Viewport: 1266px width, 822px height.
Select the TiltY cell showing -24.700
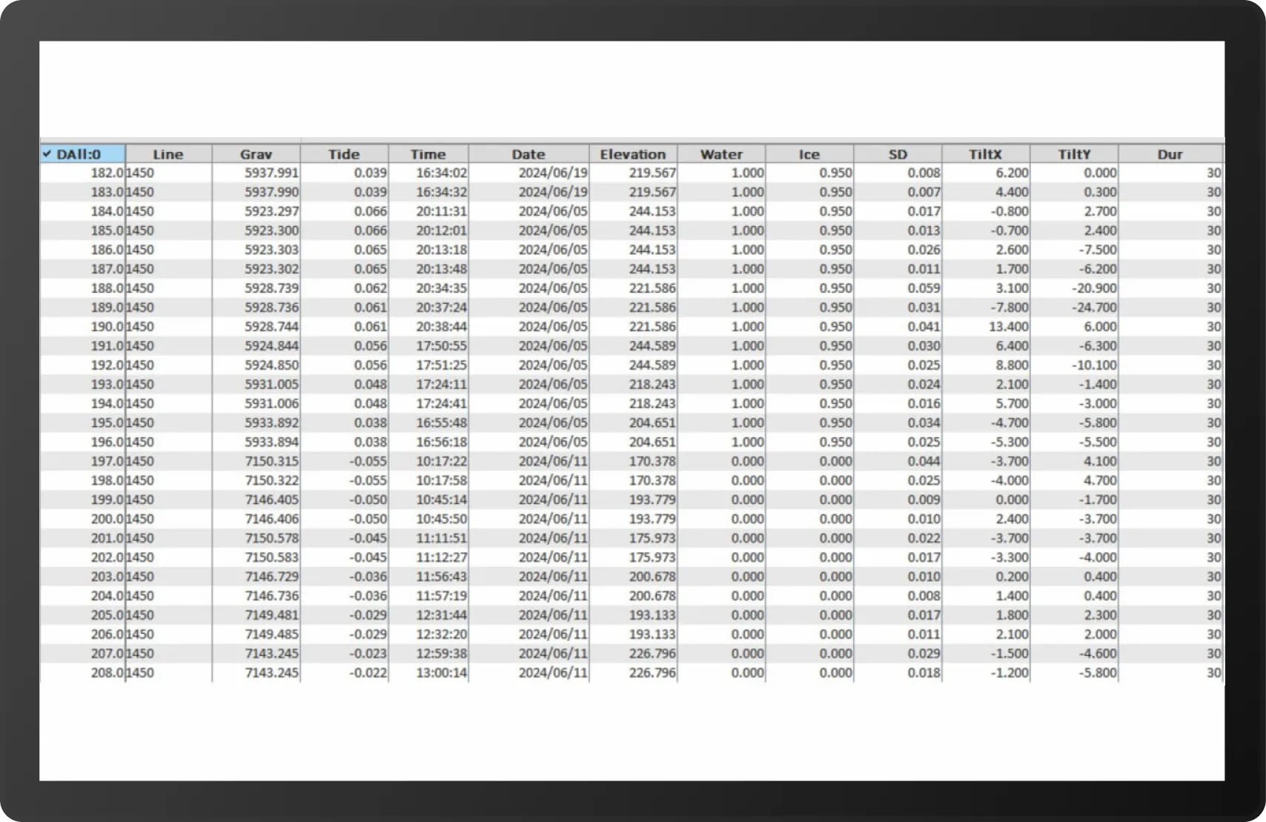[1094, 308]
